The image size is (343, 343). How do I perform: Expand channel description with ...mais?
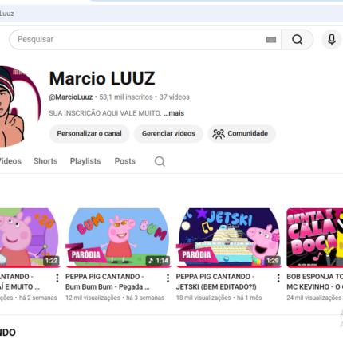[174, 113]
